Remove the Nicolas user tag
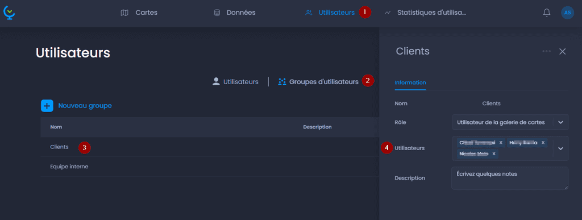This screenshot has height=220, width=582. (x=494, y=153)
